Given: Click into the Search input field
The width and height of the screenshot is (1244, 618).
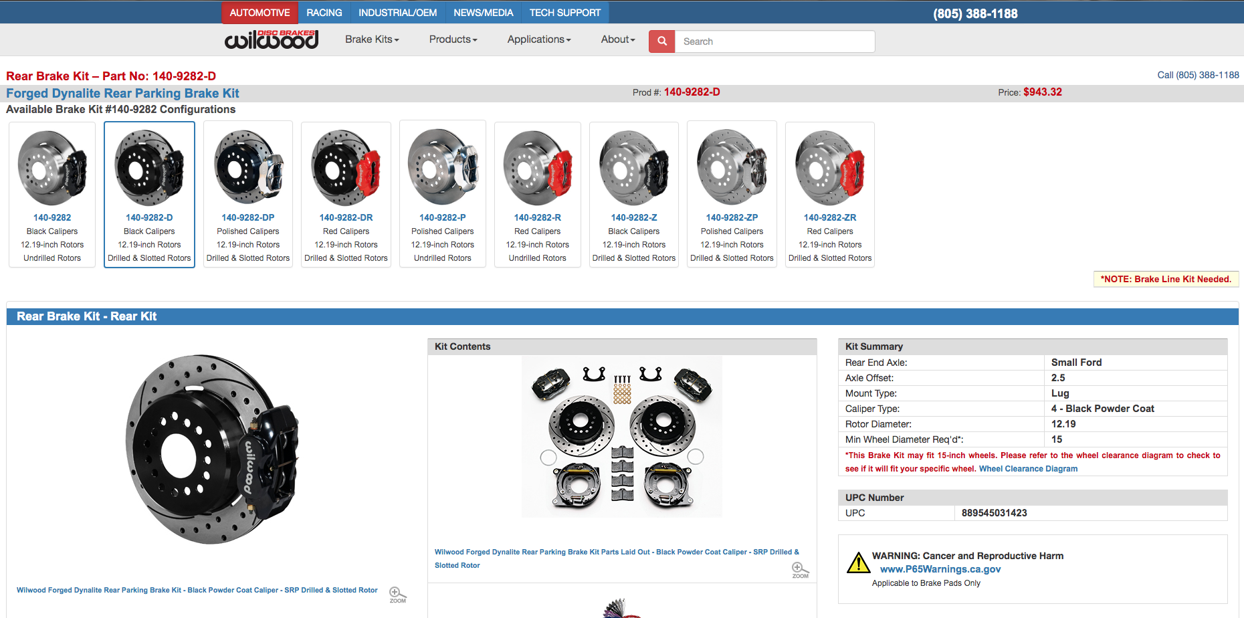Looking at the screenshot, I should (x=774, y=41).
